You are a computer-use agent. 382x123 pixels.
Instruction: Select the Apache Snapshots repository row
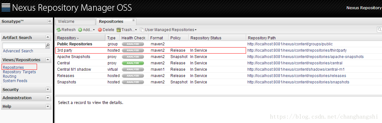click(x=219, y=57)
